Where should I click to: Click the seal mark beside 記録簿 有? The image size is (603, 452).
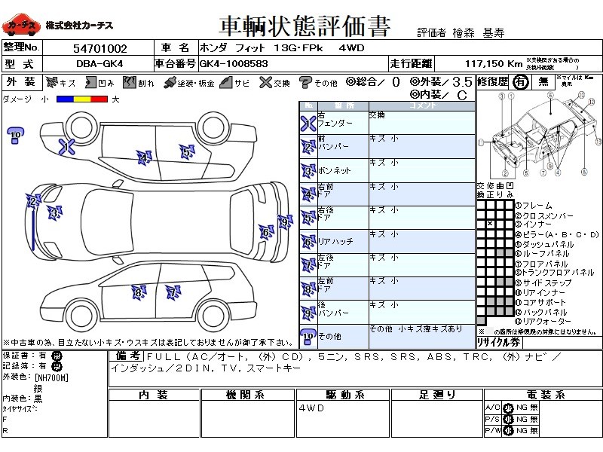coord(56,366)
